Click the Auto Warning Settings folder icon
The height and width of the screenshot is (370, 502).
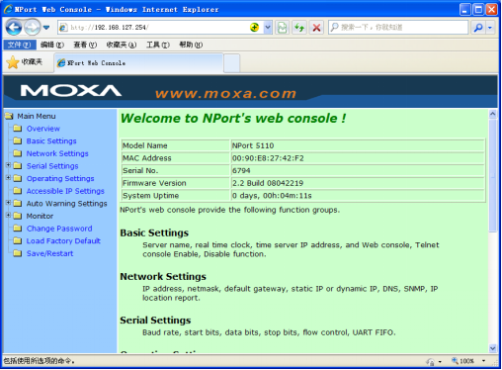(x=18, y=204)
